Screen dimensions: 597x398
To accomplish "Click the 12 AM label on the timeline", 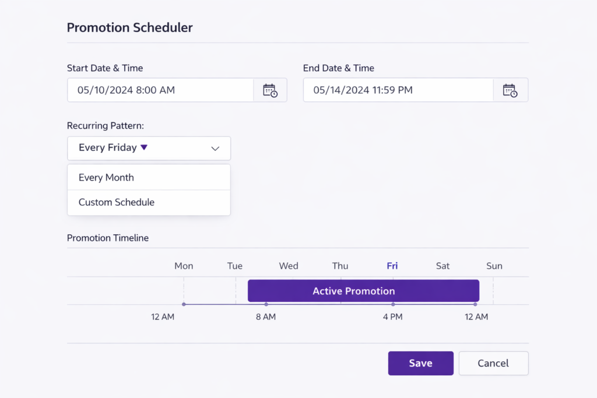I will tap(163, 316).
